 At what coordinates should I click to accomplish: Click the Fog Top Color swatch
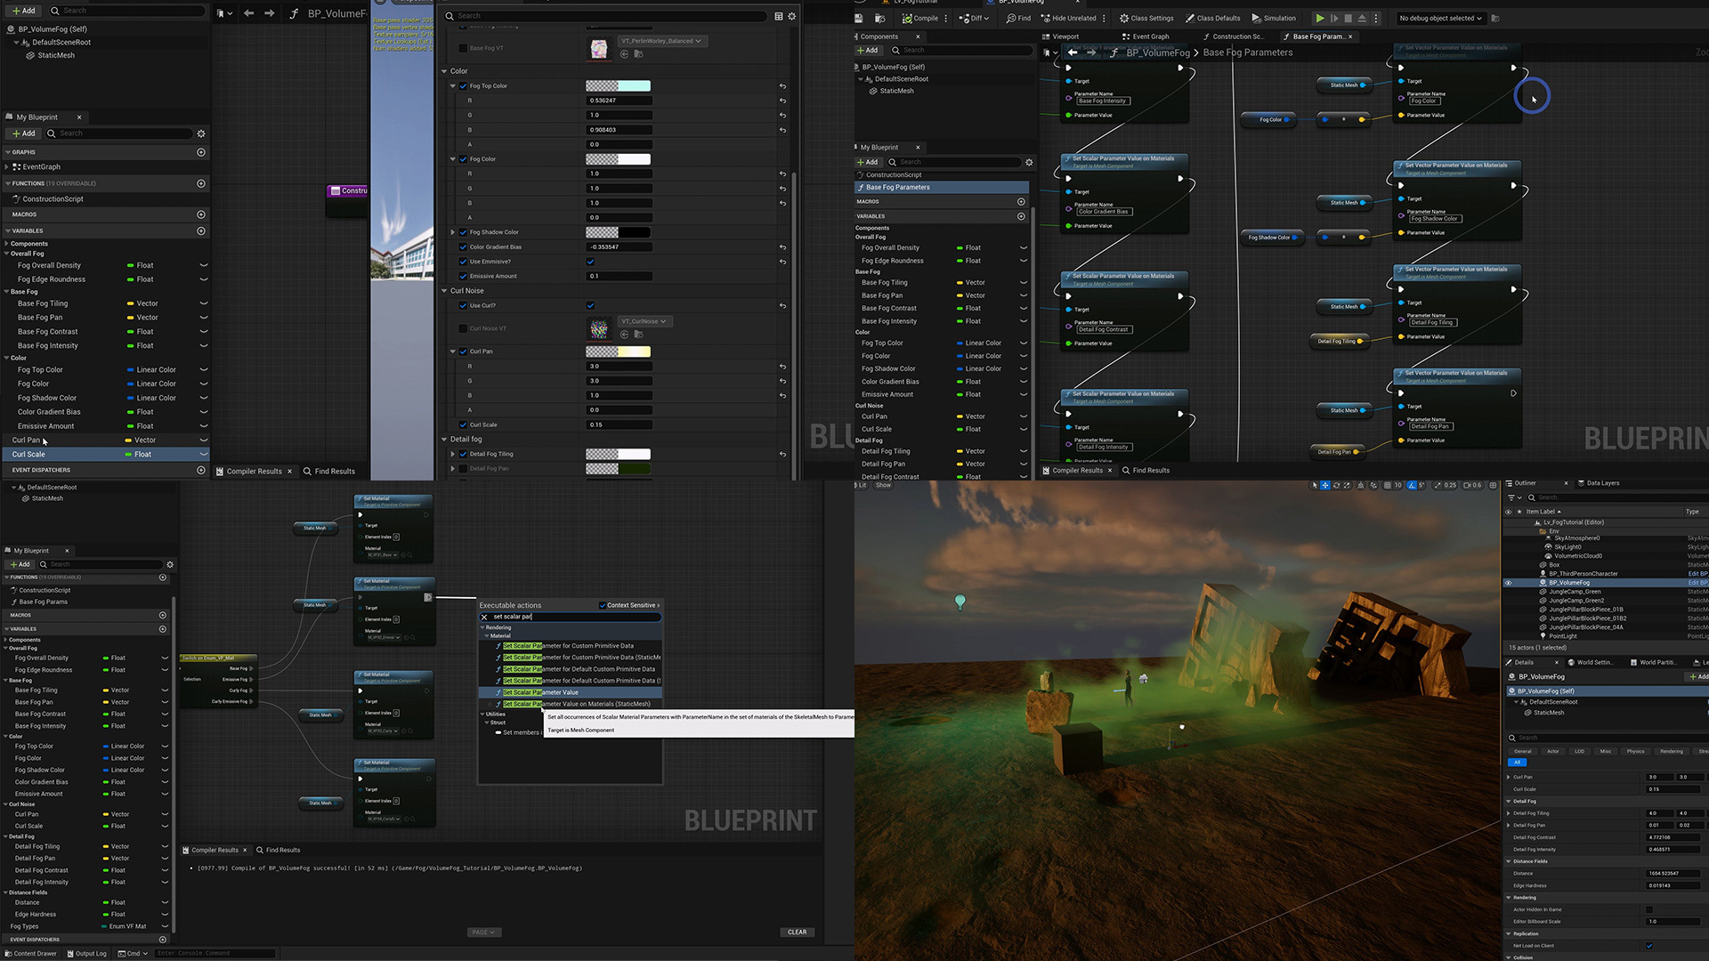[x=618, y=86]
